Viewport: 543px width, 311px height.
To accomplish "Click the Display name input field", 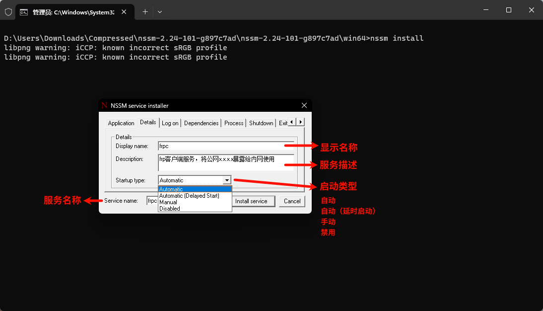I will [226, 146].
